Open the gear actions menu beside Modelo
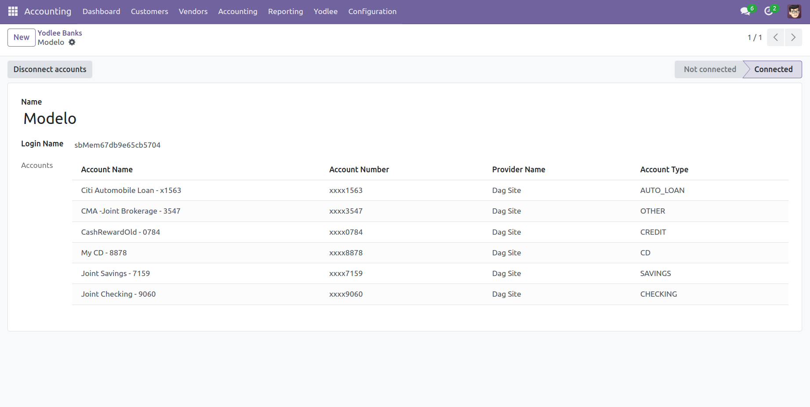 click(72, 42)
